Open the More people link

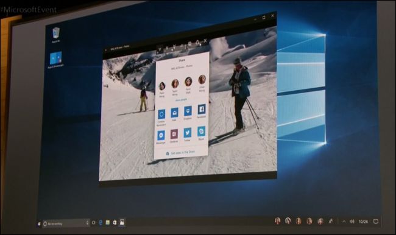pos(181,100)
